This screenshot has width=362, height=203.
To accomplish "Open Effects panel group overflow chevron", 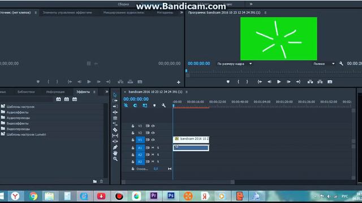I will click(107, 91).
